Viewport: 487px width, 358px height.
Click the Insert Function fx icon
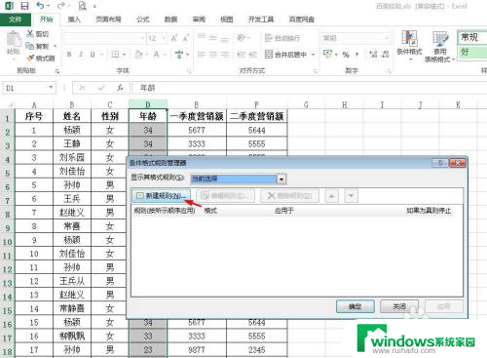coord(120,88)
